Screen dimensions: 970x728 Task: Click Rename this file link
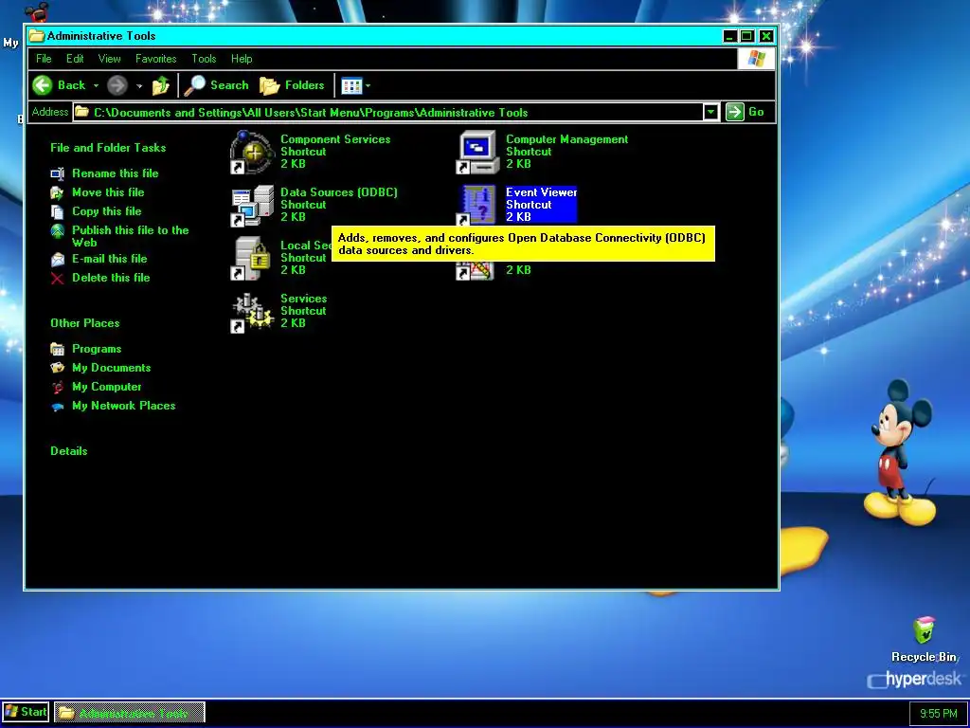[115, 173]
